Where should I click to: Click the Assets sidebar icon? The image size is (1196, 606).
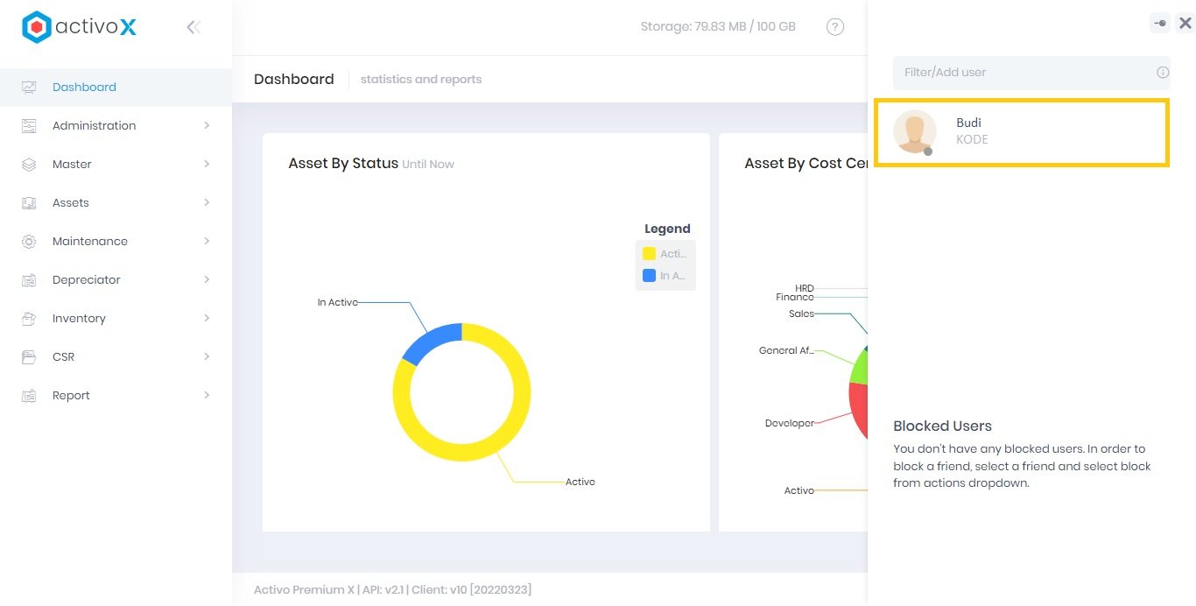click(x=29, y=203)
